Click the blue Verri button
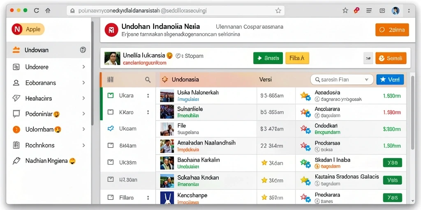This screenshot has width=421, height=210. (x=390, y=80)
